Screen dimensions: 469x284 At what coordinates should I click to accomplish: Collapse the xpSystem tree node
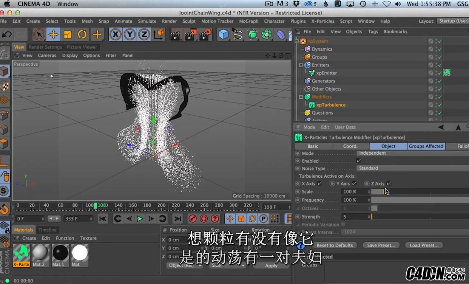point(297,41)
